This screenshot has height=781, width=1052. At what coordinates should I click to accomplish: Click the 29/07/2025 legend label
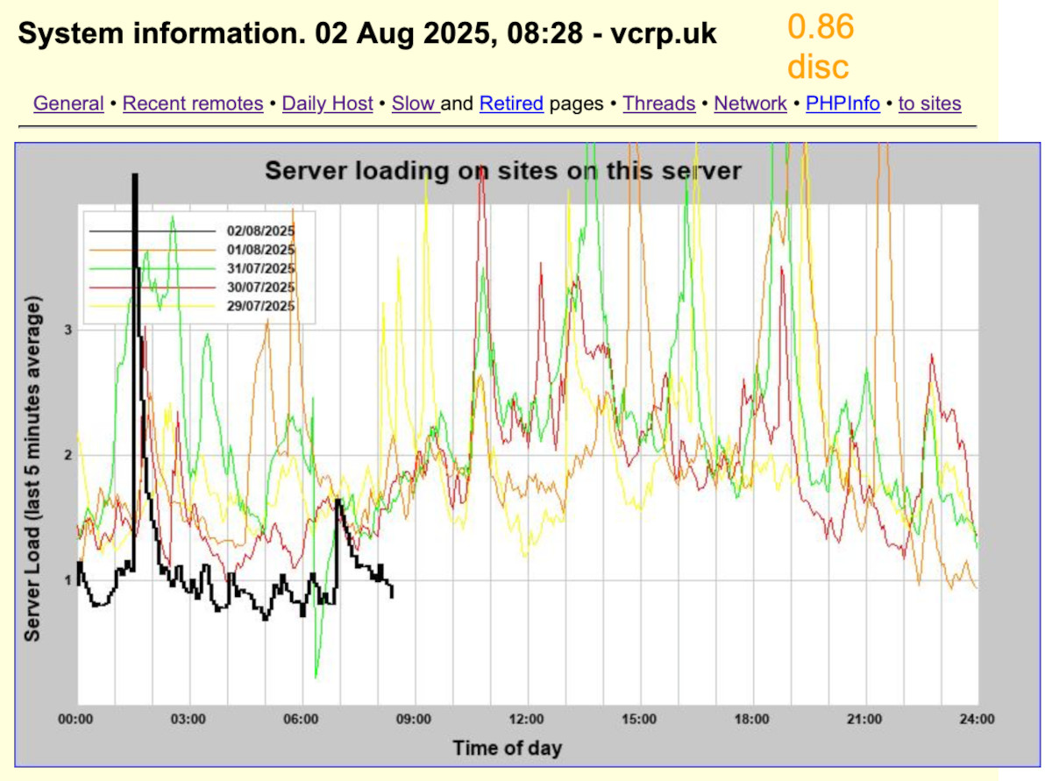pos(260,306)
